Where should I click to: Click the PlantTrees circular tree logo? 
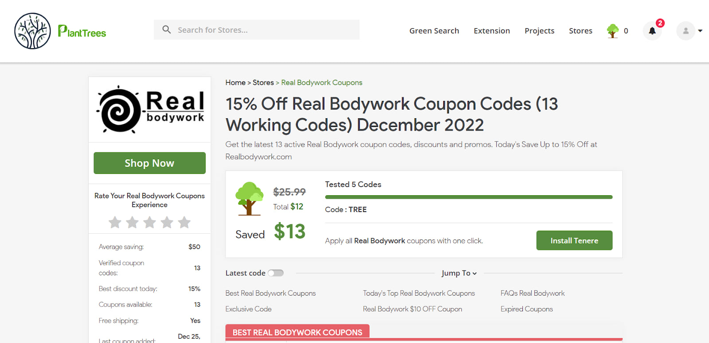(32, 31)
